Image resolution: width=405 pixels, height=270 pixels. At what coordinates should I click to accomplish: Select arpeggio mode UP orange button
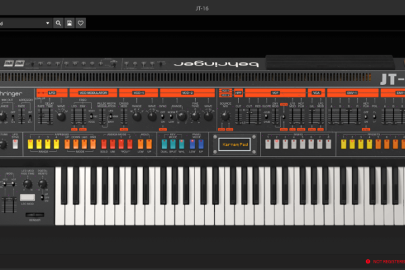tap(67, 144)
